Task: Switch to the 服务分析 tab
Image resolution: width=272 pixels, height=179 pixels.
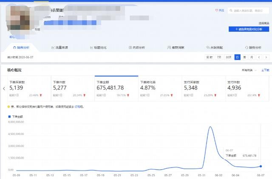Action: [253, 48]
